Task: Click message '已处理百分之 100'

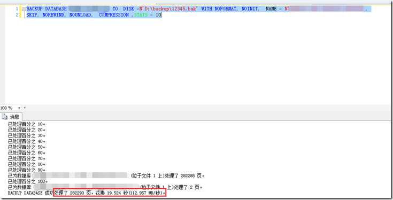Action: [x=28, y=181]
